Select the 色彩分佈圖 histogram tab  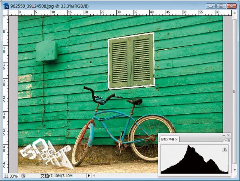click(x=168, y=140)
